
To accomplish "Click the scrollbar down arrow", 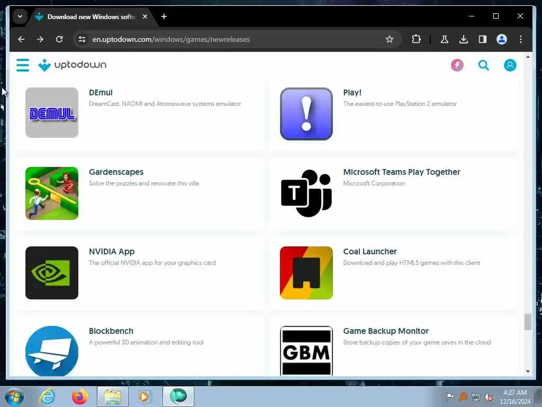I will coord(528,371).
